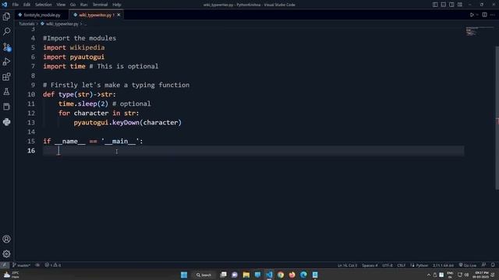Toggle the Primary Side Bar layout icon
The image size is (499, 280).
point(435,5)
